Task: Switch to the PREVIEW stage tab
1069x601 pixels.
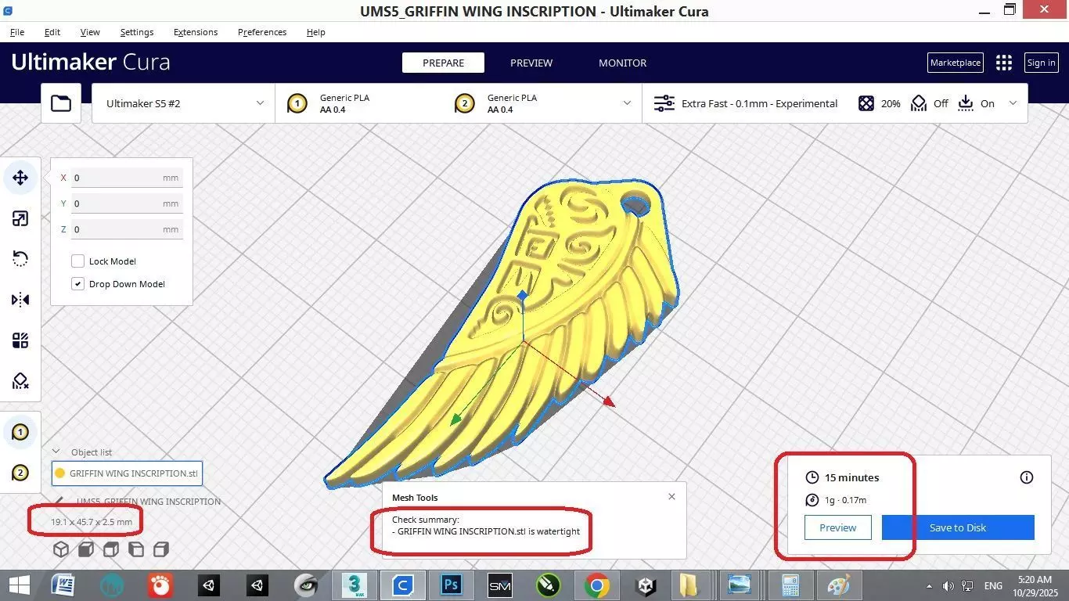Action: [531, 63]
